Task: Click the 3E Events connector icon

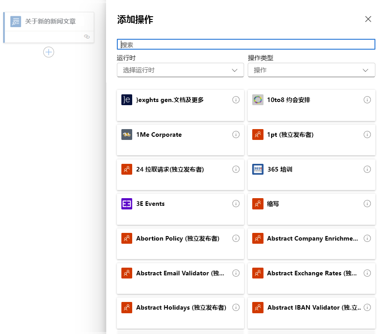Action: 127,204
